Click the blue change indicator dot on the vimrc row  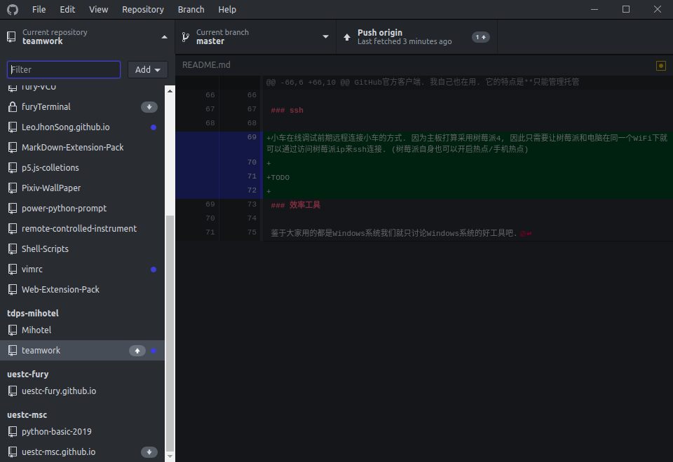pos(154,269)
